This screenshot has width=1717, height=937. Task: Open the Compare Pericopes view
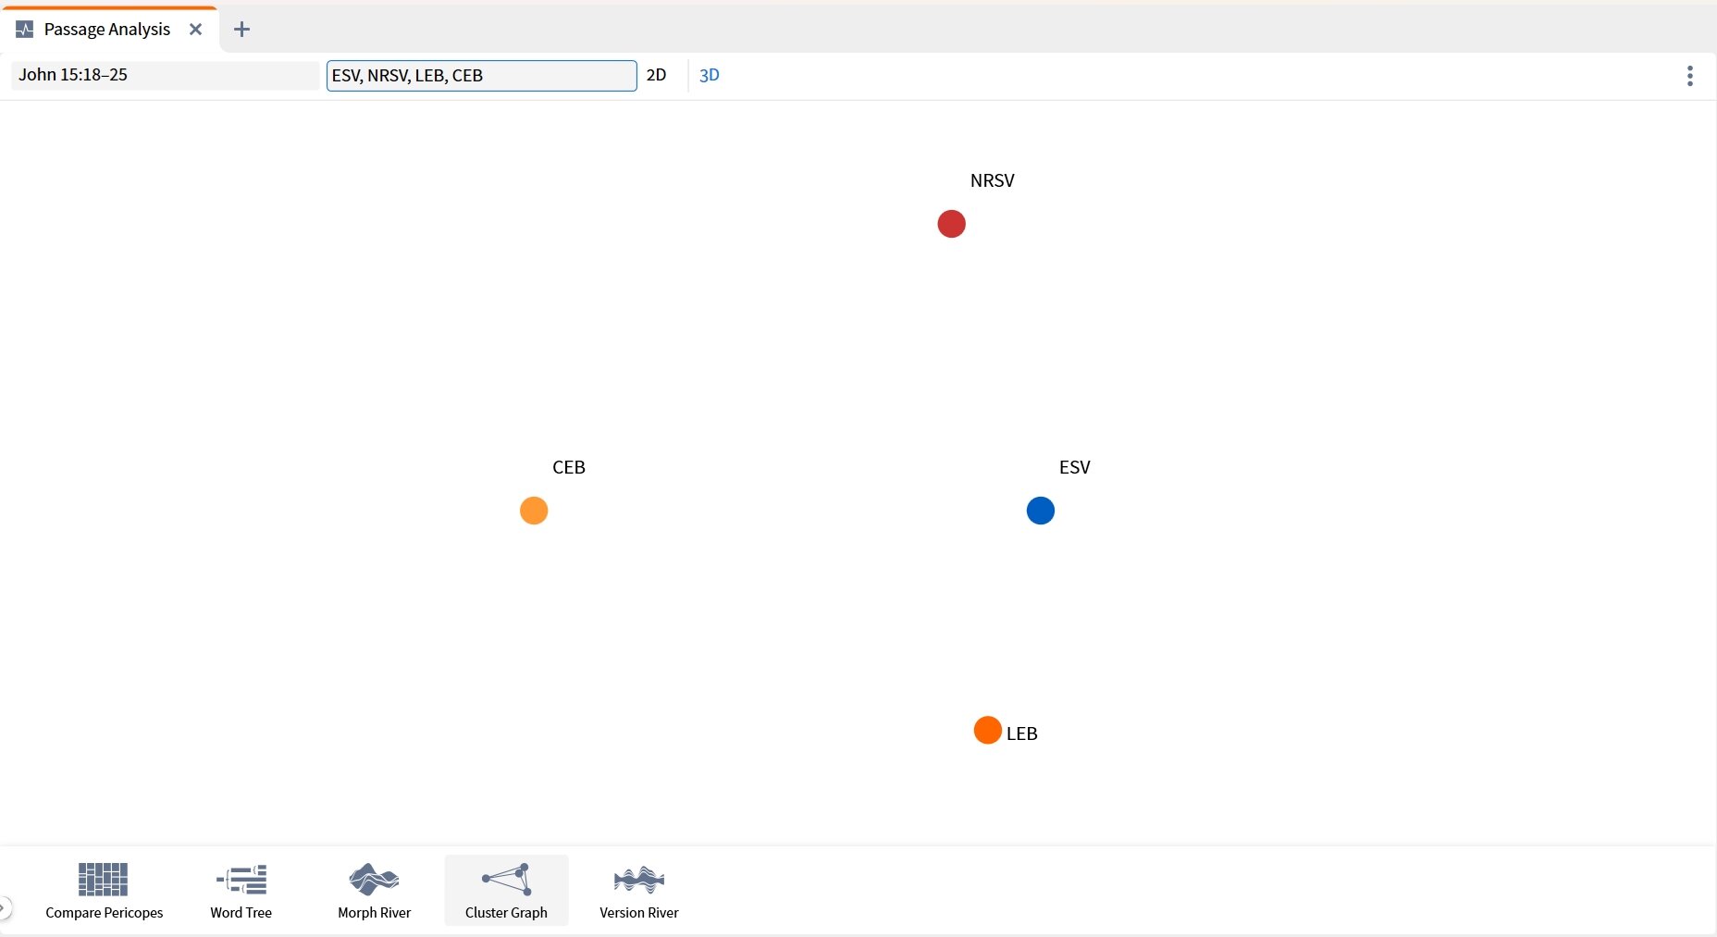pyautogui.click(x=104, y=891)
